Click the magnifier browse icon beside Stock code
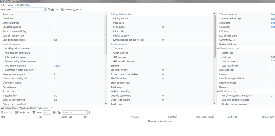Image resolution: width=275 pixels, height=136 pixels. click(49, 9)
